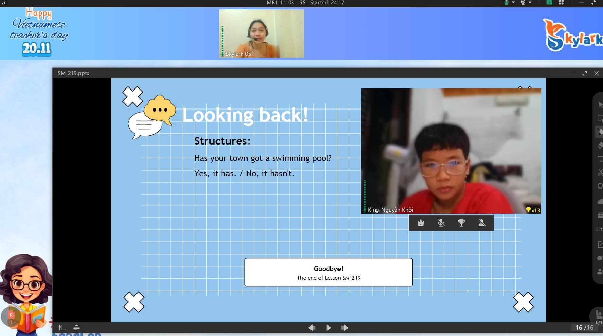
Task: Select the eraser tool in right toolbar
Action: pos(600,145)
